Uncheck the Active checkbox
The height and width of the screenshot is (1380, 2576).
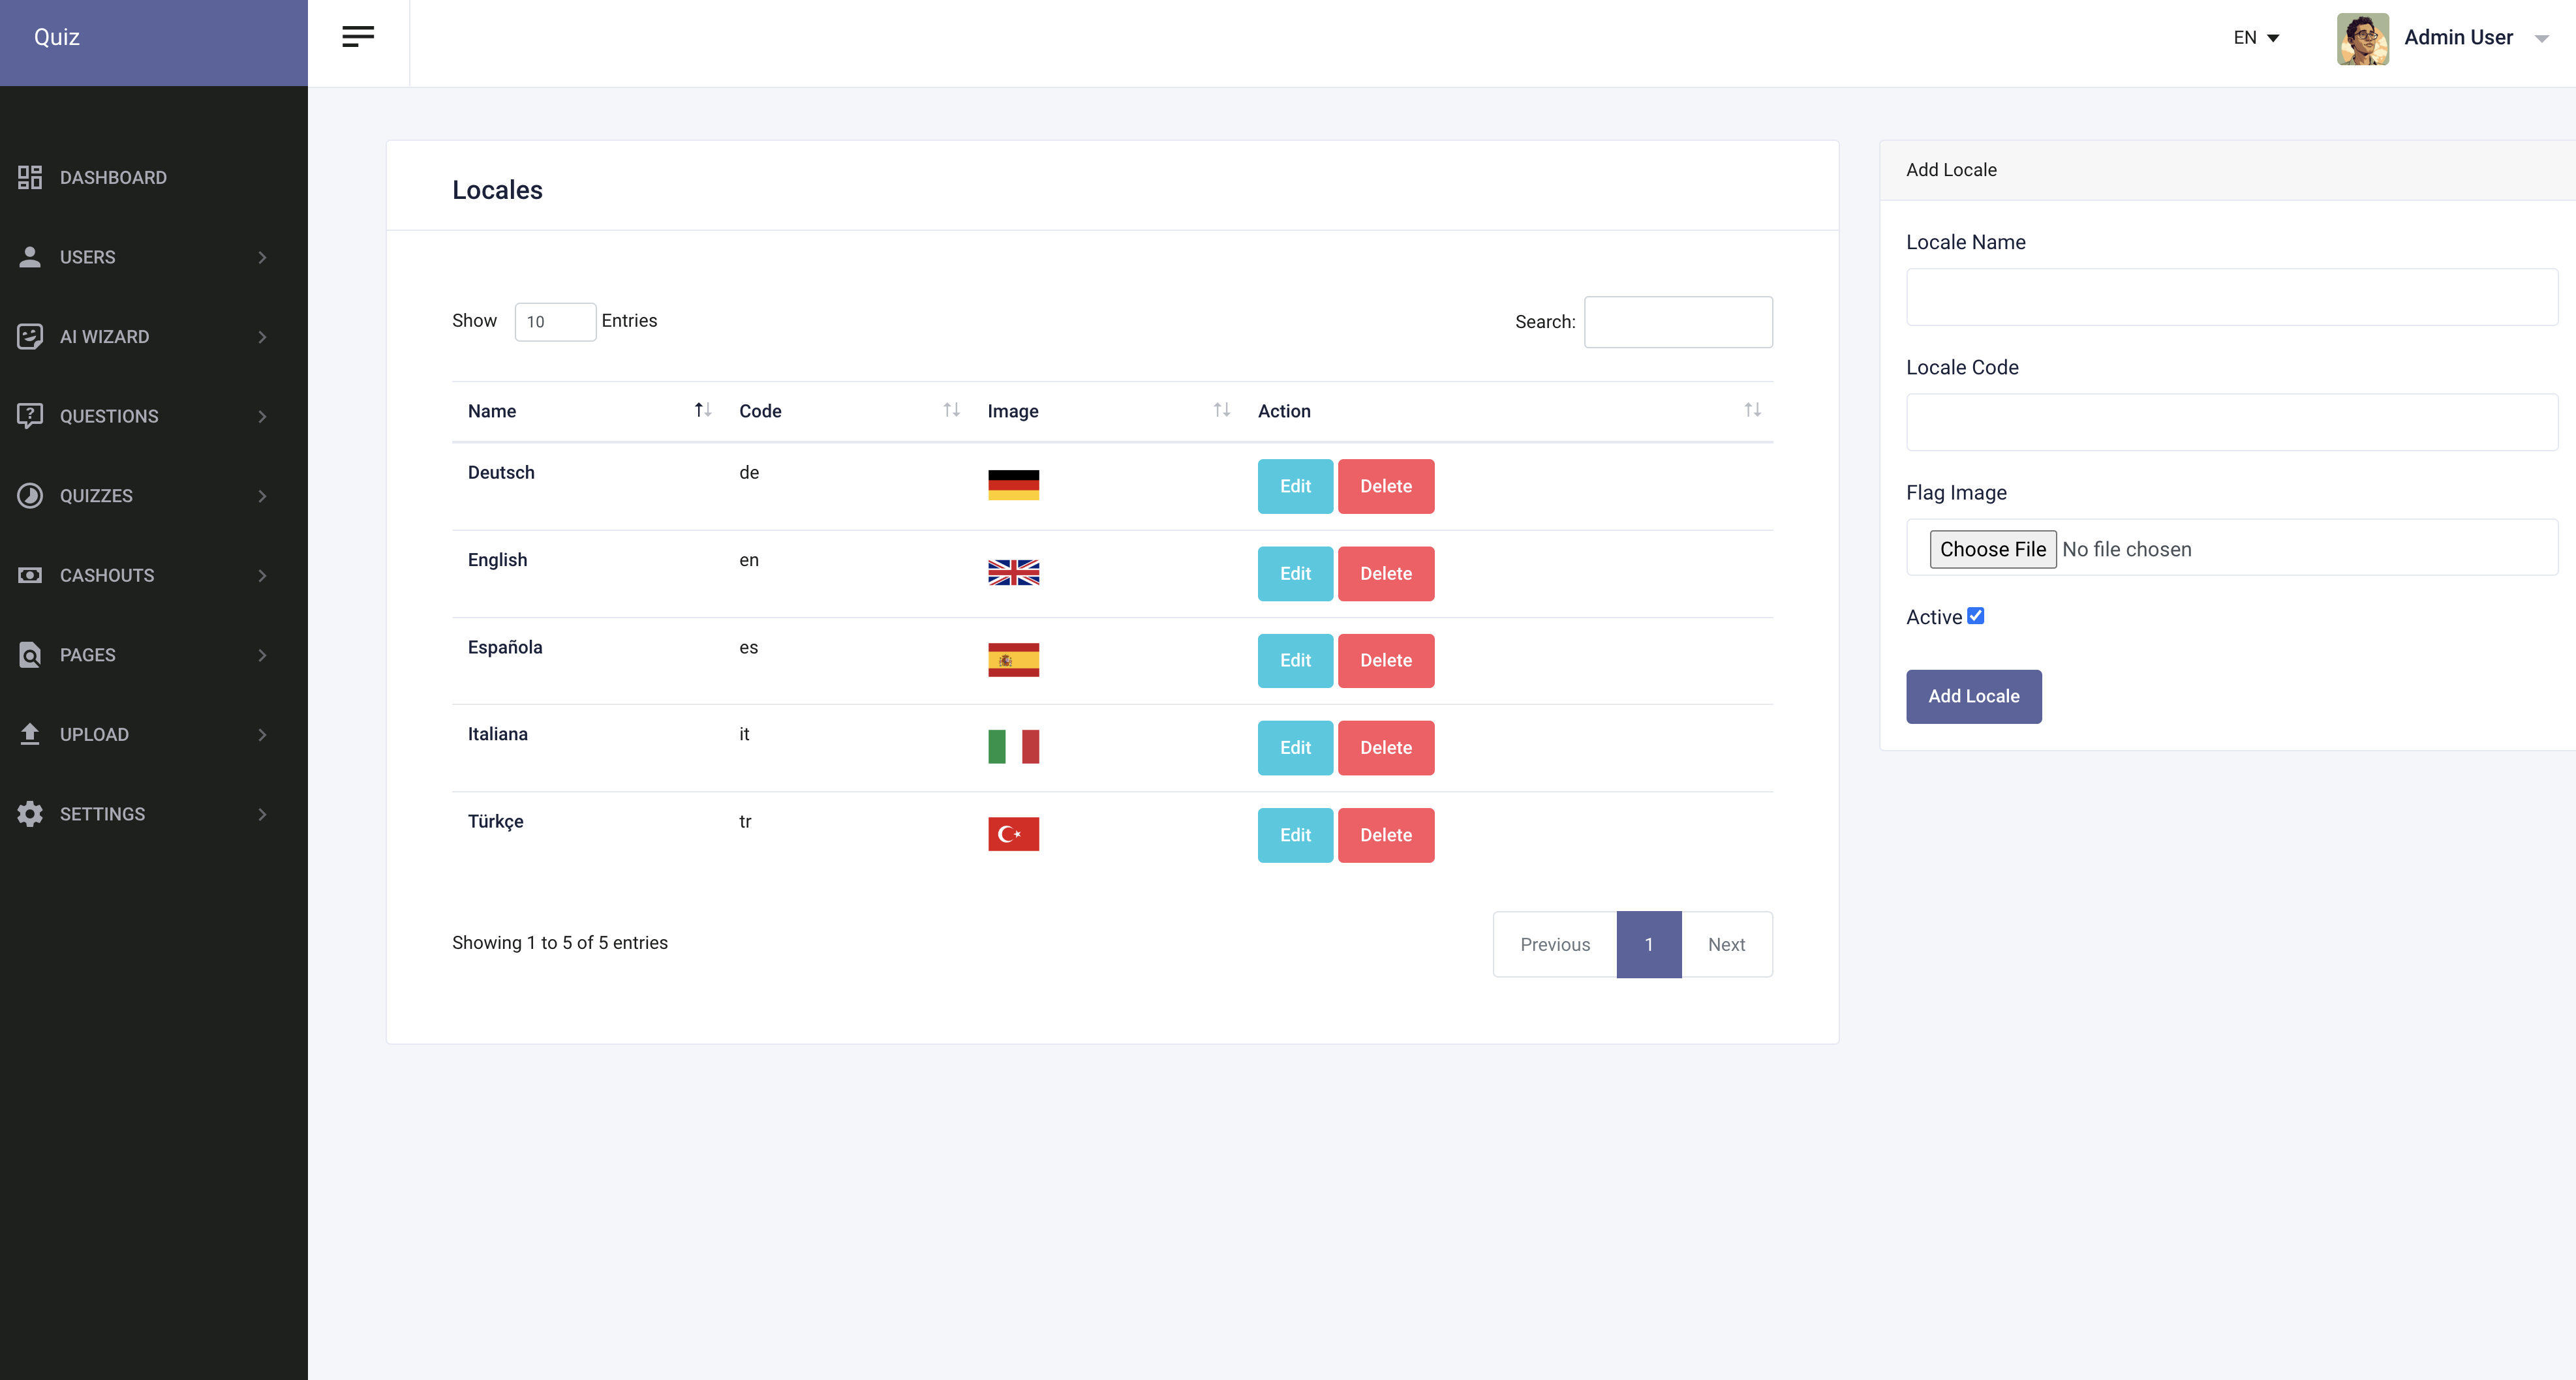pos(1975,616)
